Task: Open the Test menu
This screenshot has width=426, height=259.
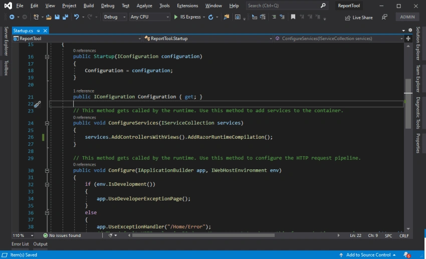Action: click(x=125, y=6)
